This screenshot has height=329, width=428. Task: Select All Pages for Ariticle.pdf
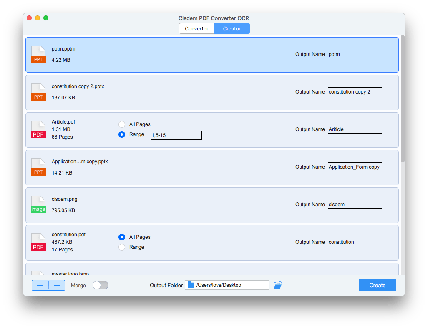pos(122,124)
